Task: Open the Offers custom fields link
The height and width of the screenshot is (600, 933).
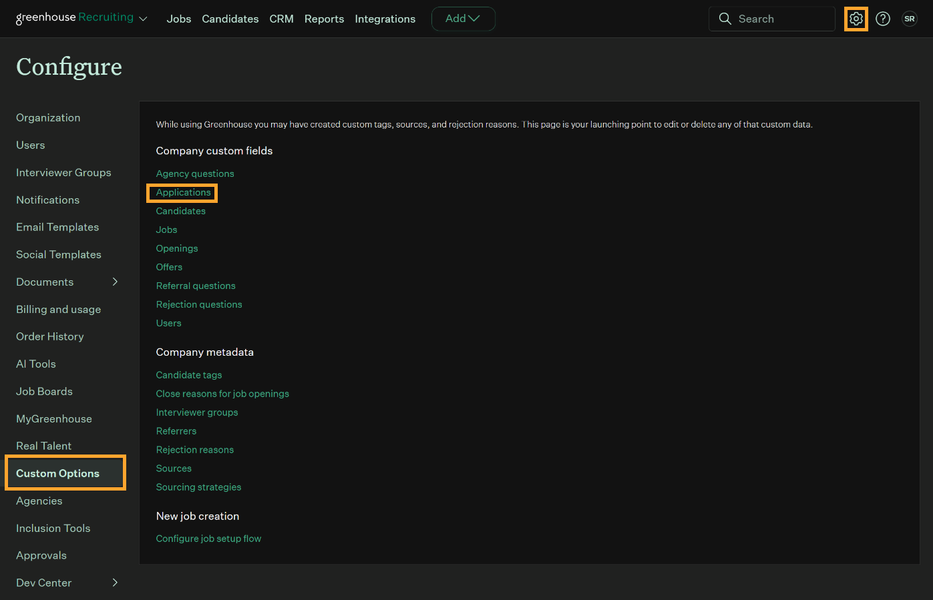Action: 169,267
